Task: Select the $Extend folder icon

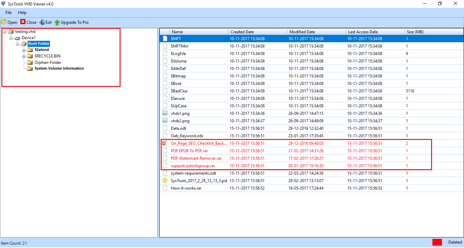Action: 30,50
